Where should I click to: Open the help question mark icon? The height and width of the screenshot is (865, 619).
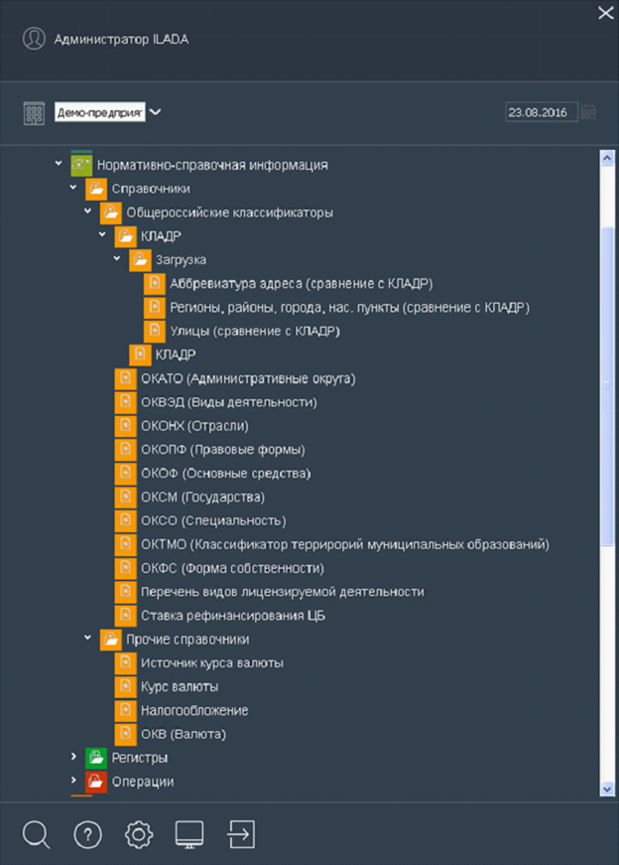(x=87, y=834)
